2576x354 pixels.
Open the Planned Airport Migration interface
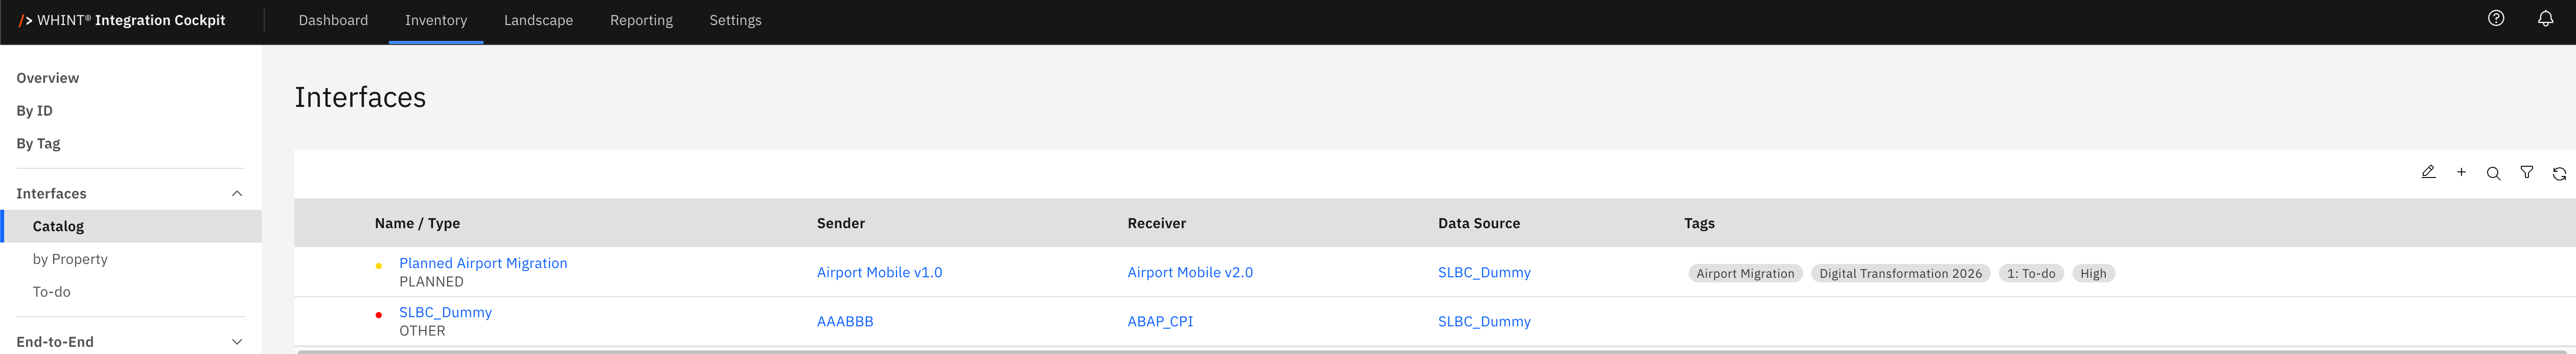click(483, 263)
